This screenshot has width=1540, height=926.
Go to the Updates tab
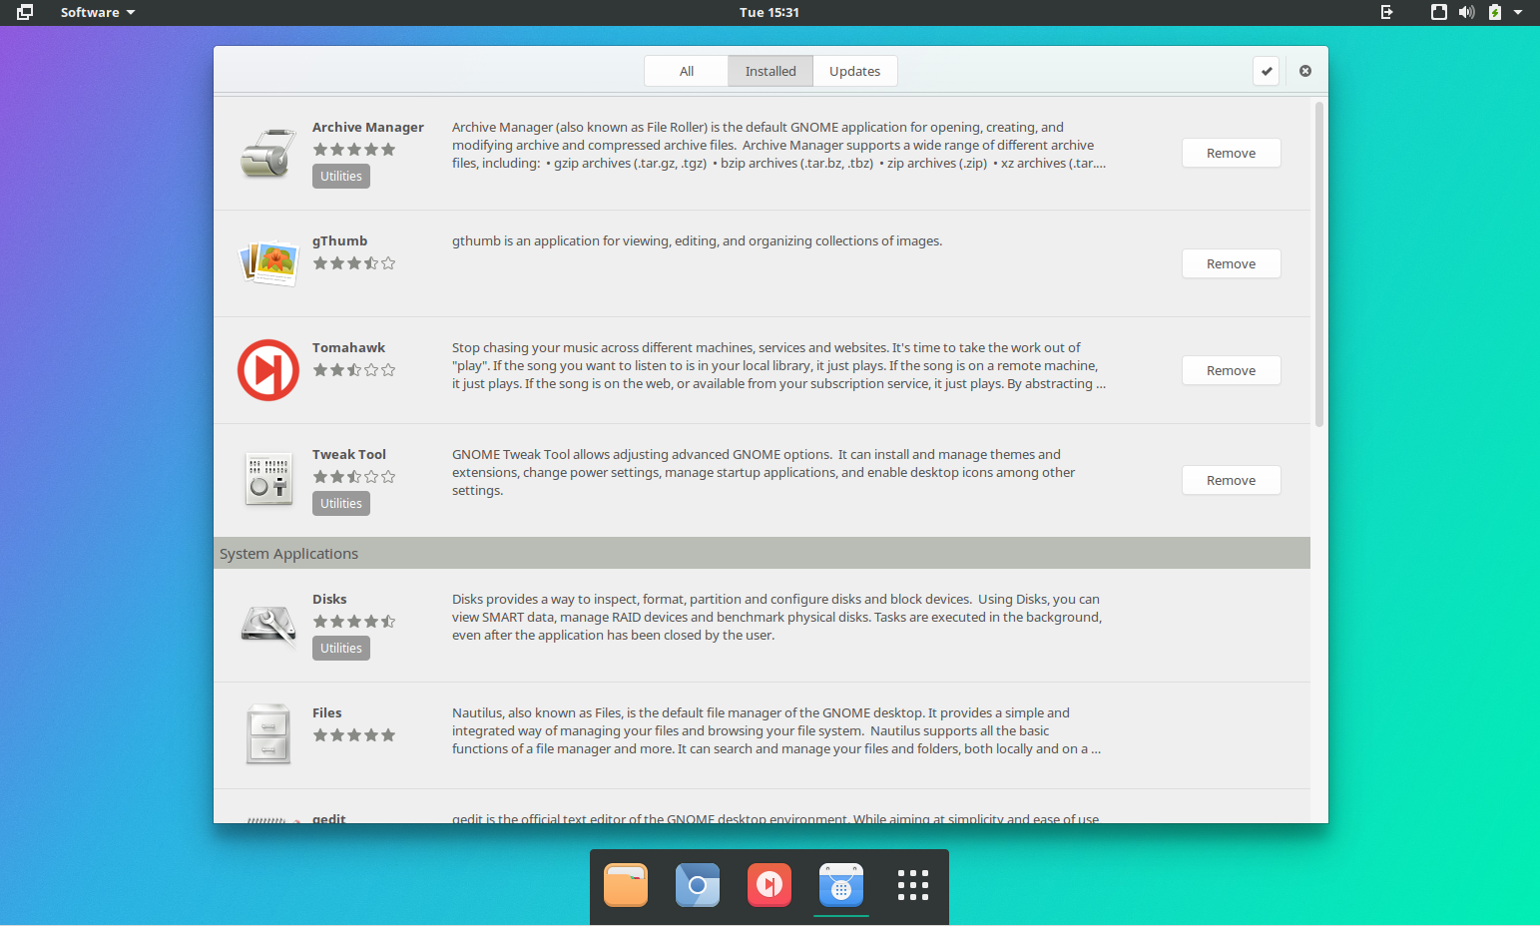pos(855,71)
